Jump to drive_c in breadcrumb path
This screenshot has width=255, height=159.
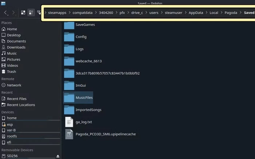tap(137, 13)
